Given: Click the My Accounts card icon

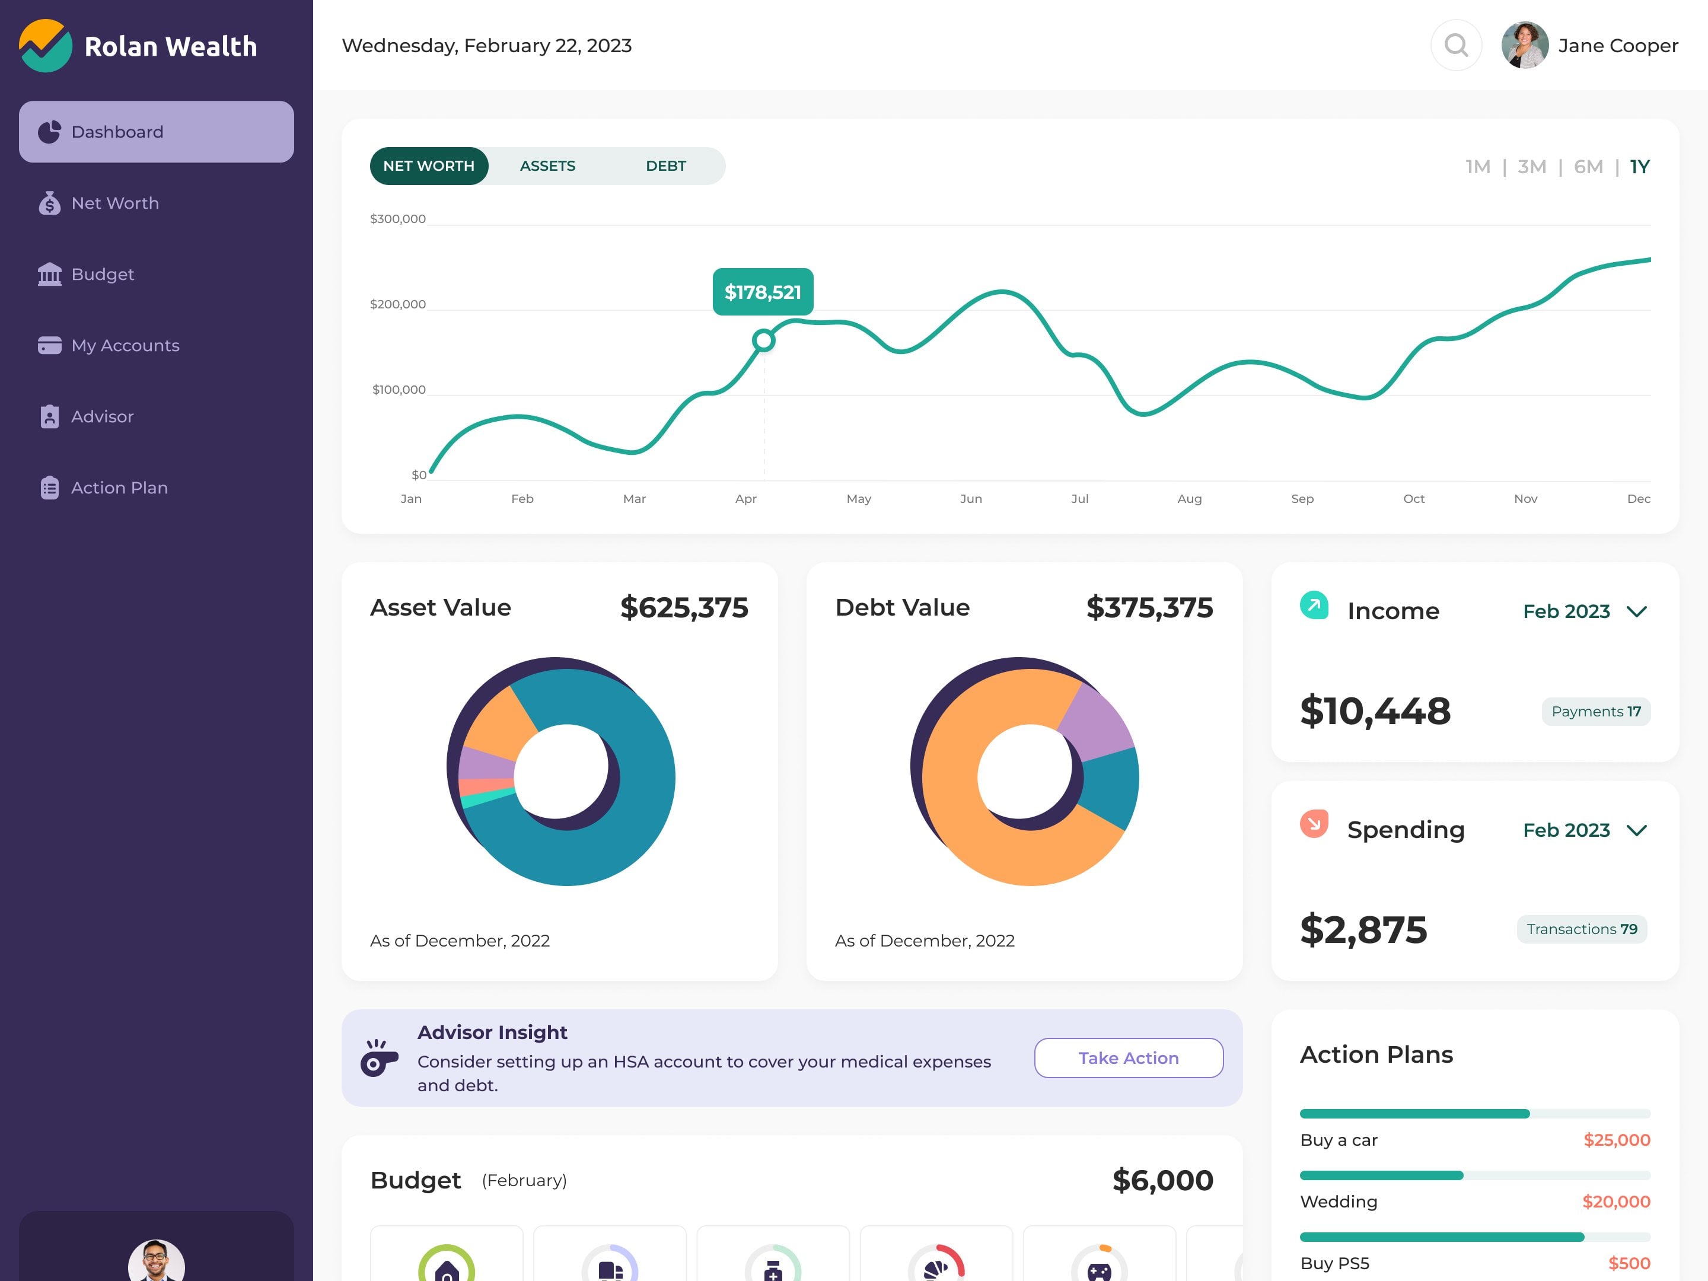Looking at the screenshot, I should coord(49,345).
